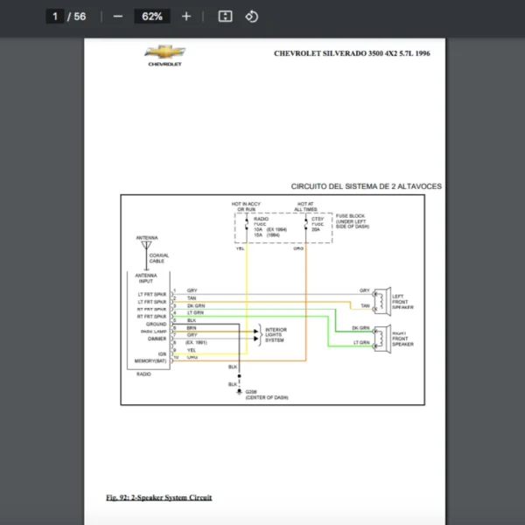Image resolution: width=525 pixels, height=525 pixels.
Task: Click the 62% zoom level field
Action: 151,17
